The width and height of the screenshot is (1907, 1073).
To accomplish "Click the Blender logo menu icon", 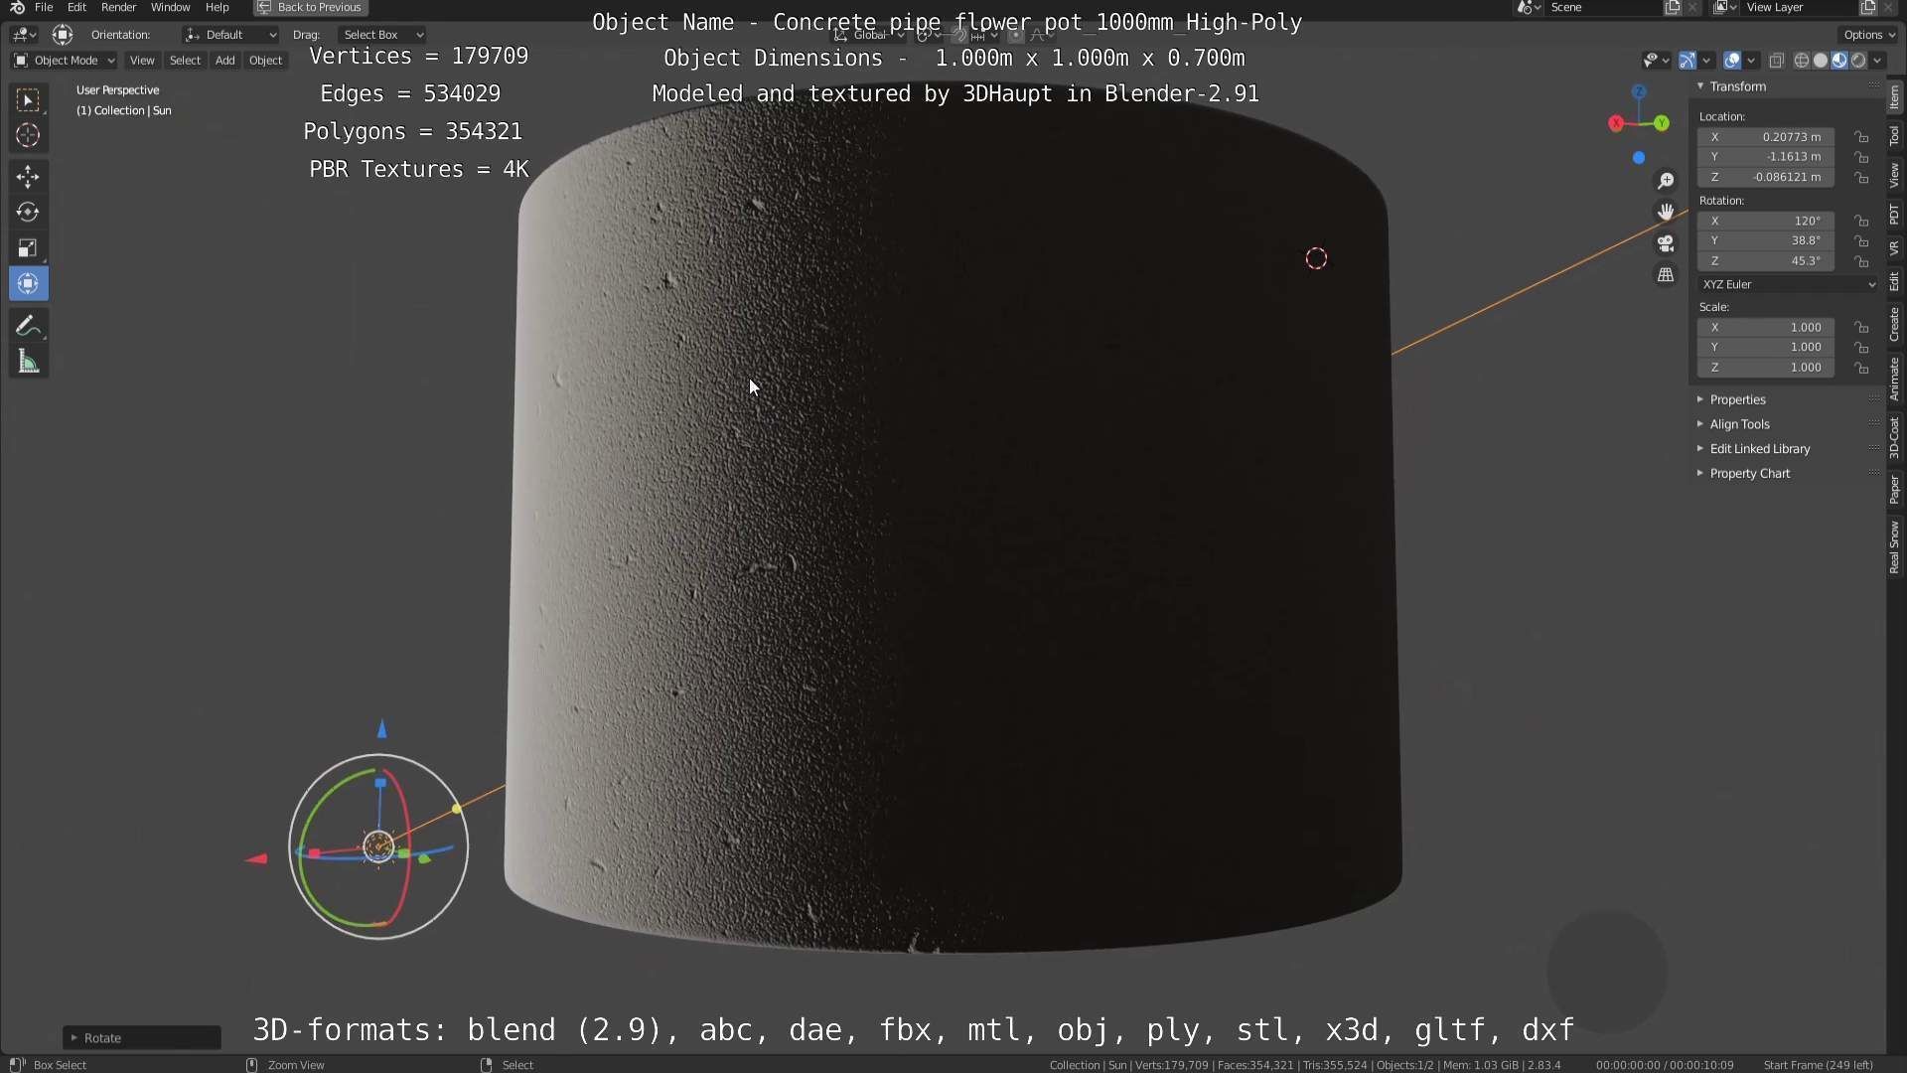I will tap(17, 7).
